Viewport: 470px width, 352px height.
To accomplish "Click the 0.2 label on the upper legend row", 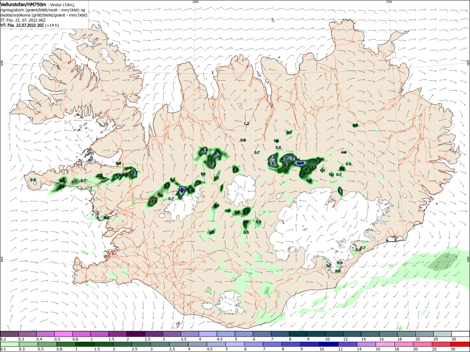I will [x=3, y=340].
